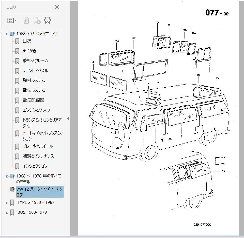
Task: Go to the 潤滑とメンテナンス bookmark
Action: pos(38,156)
